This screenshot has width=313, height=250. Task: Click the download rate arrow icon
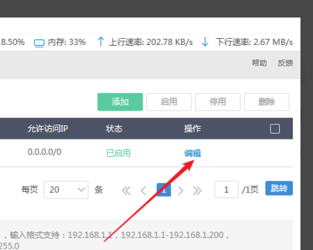pyautogui.click(x=205, y=41)
